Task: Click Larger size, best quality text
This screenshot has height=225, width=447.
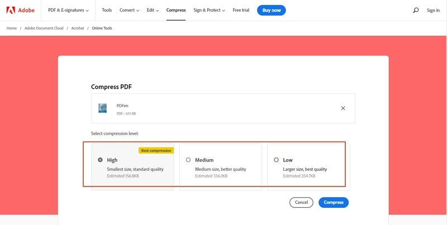Action: click(305, 169)
